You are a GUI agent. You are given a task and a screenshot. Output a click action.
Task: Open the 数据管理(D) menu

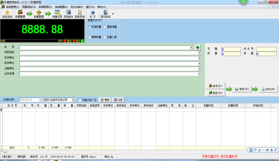click(x=45, y=7)
